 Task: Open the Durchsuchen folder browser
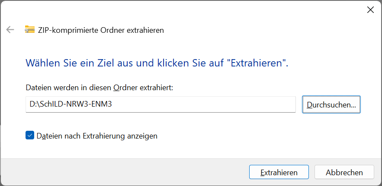331,104
